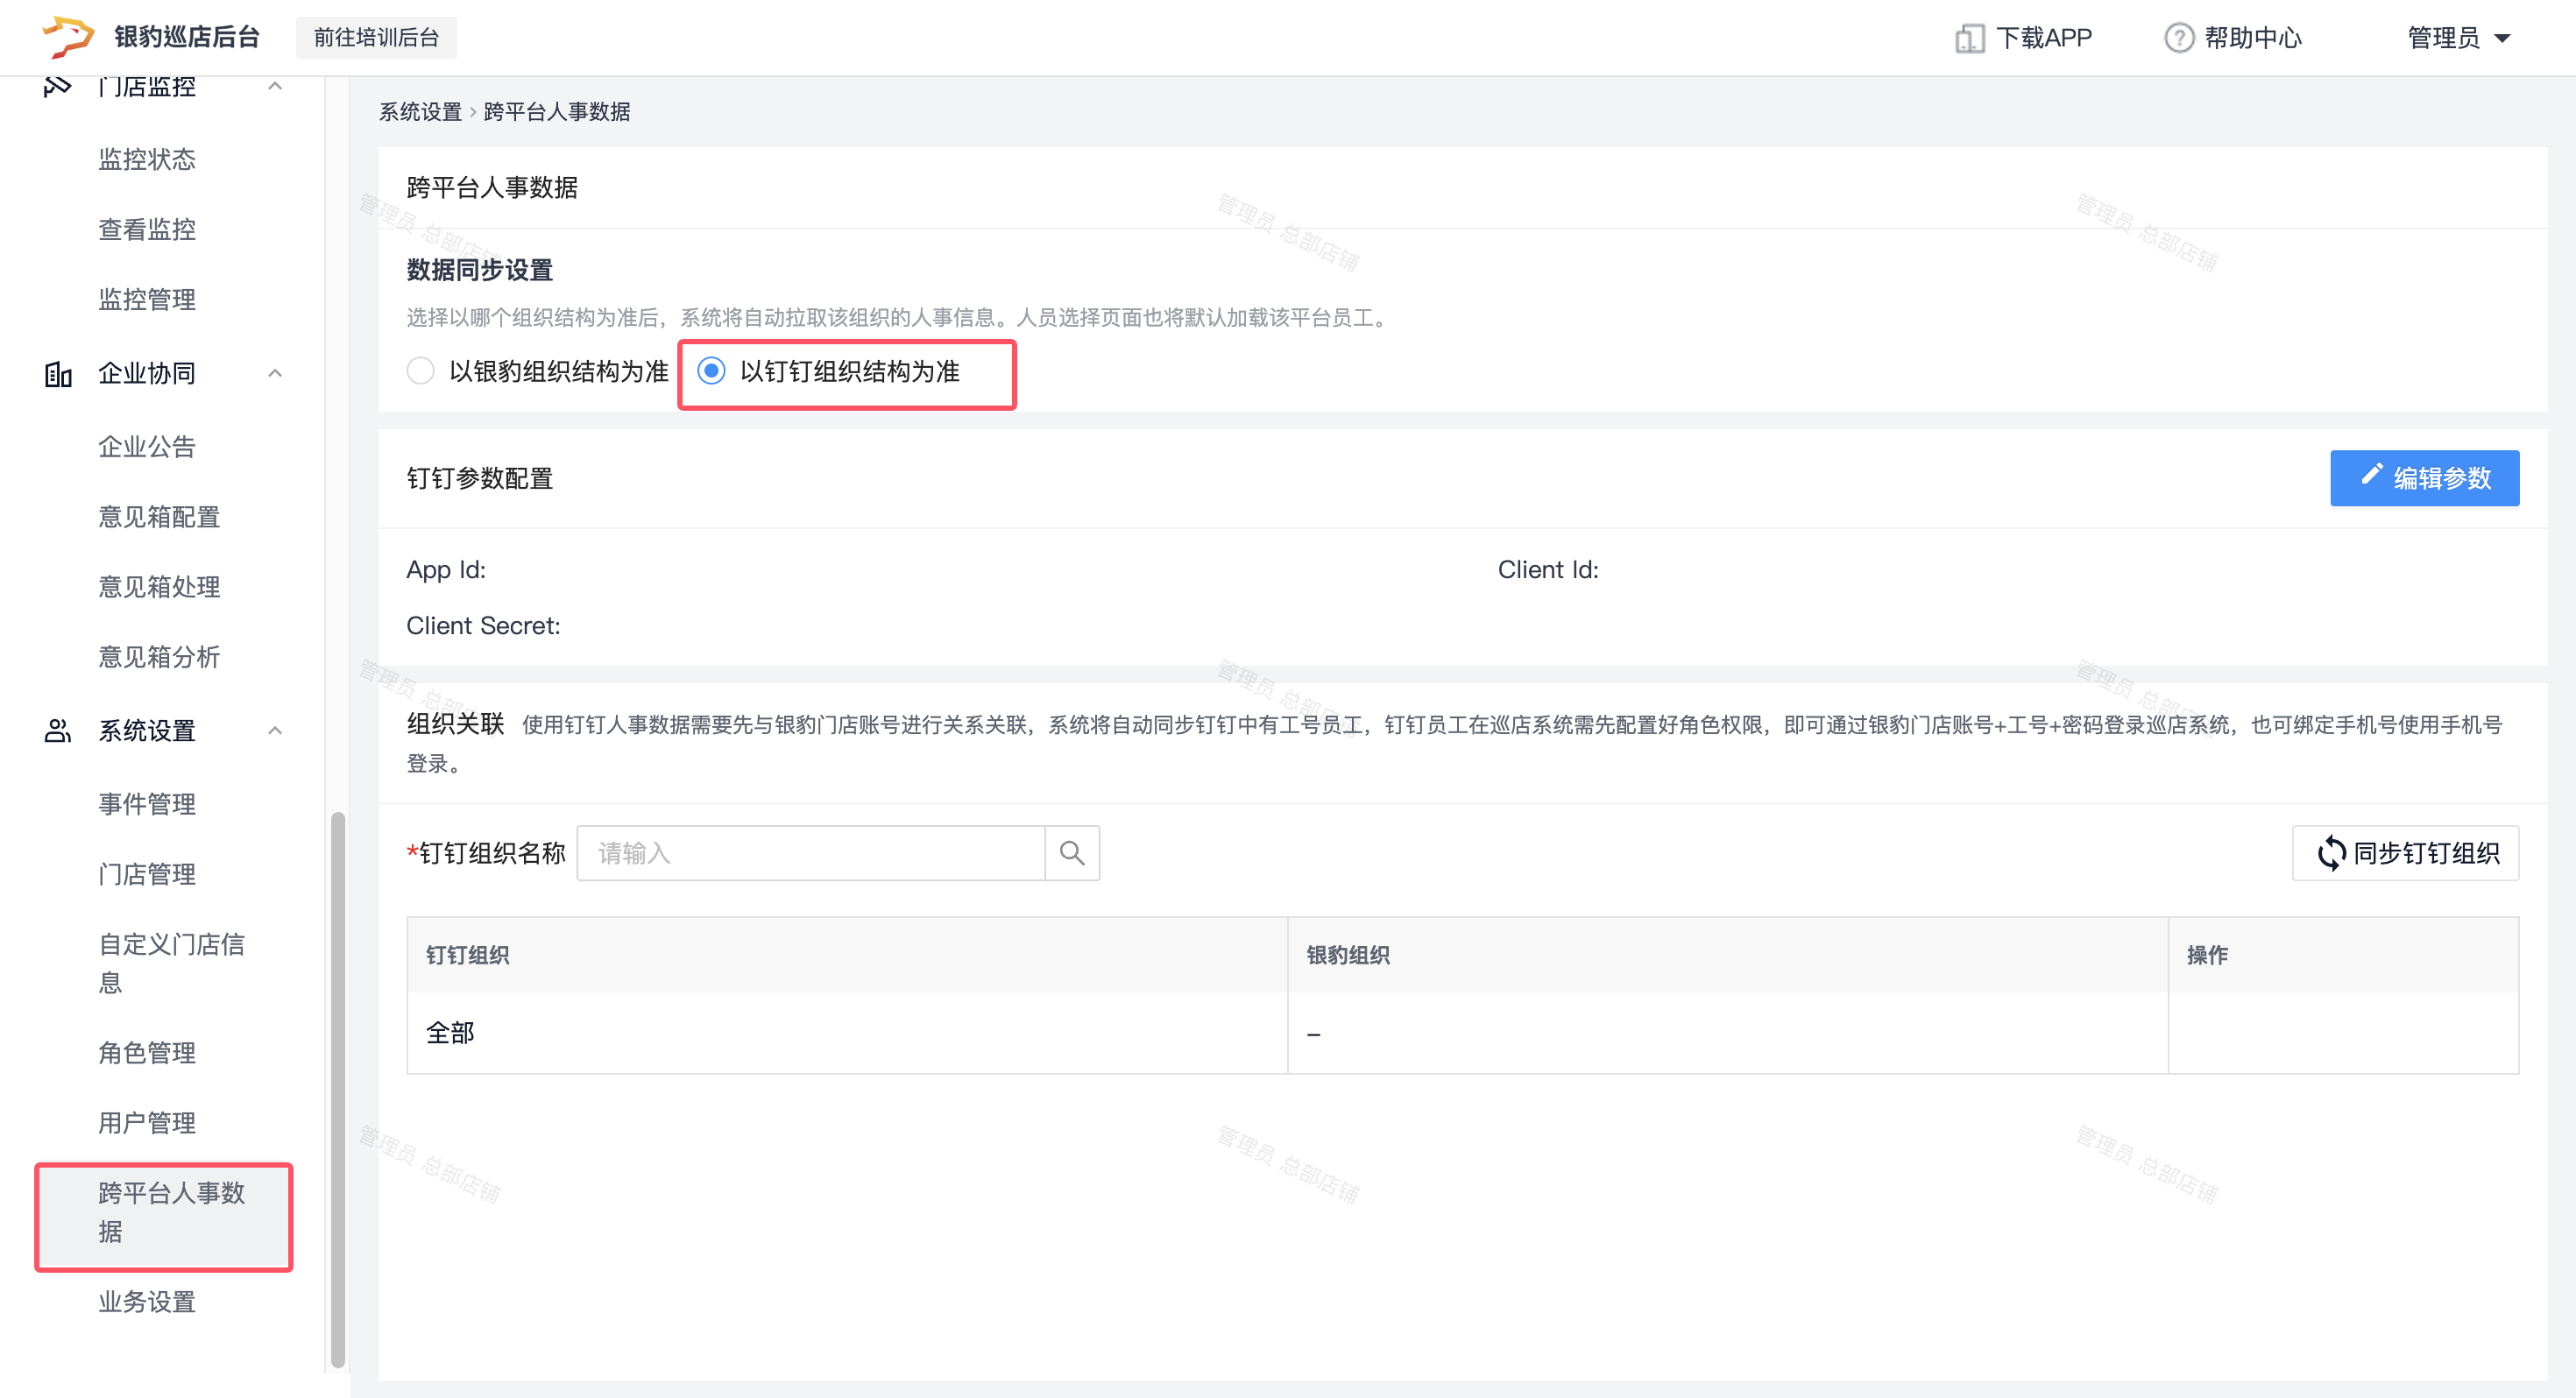Click the Yinbao leopard logo icon
The image size is (2576, 1398).
[67, 37]
